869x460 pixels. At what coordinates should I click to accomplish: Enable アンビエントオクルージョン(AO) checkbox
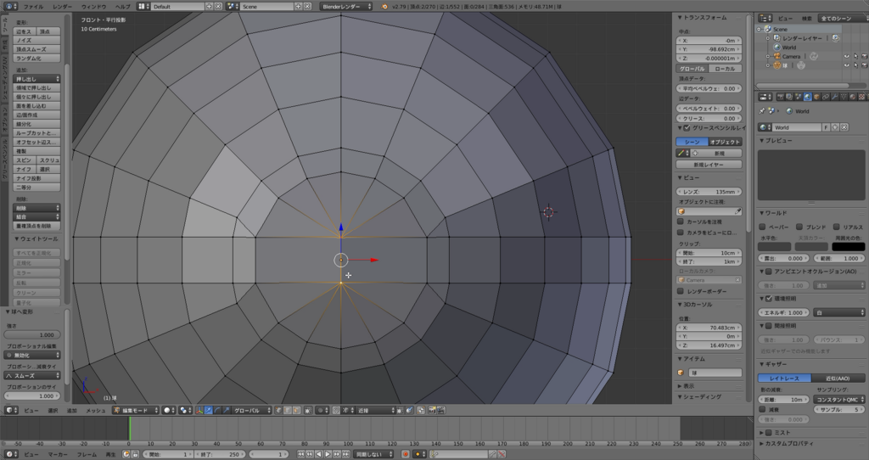click(x=769, y=272)
